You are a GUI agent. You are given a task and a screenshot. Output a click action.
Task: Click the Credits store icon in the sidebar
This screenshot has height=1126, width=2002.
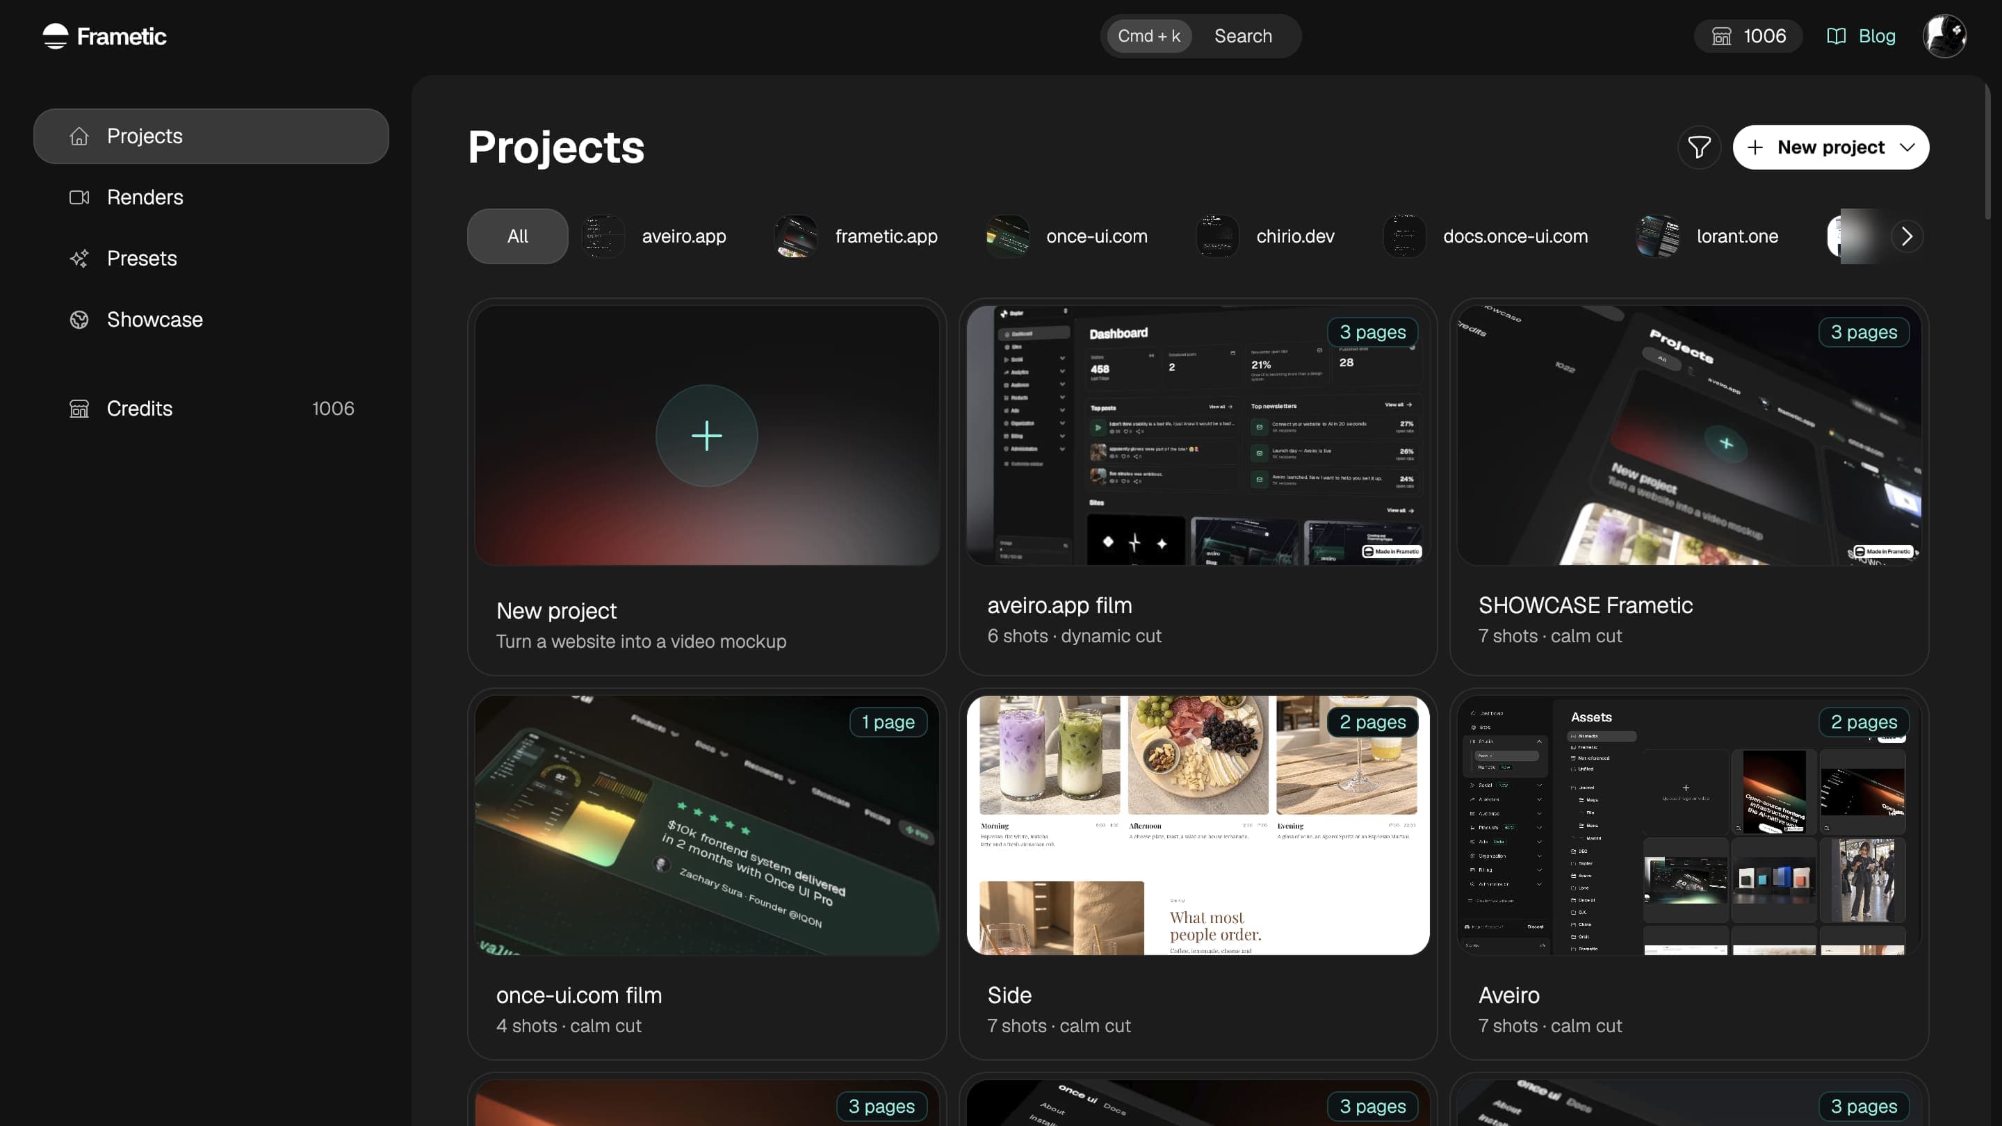79,409
